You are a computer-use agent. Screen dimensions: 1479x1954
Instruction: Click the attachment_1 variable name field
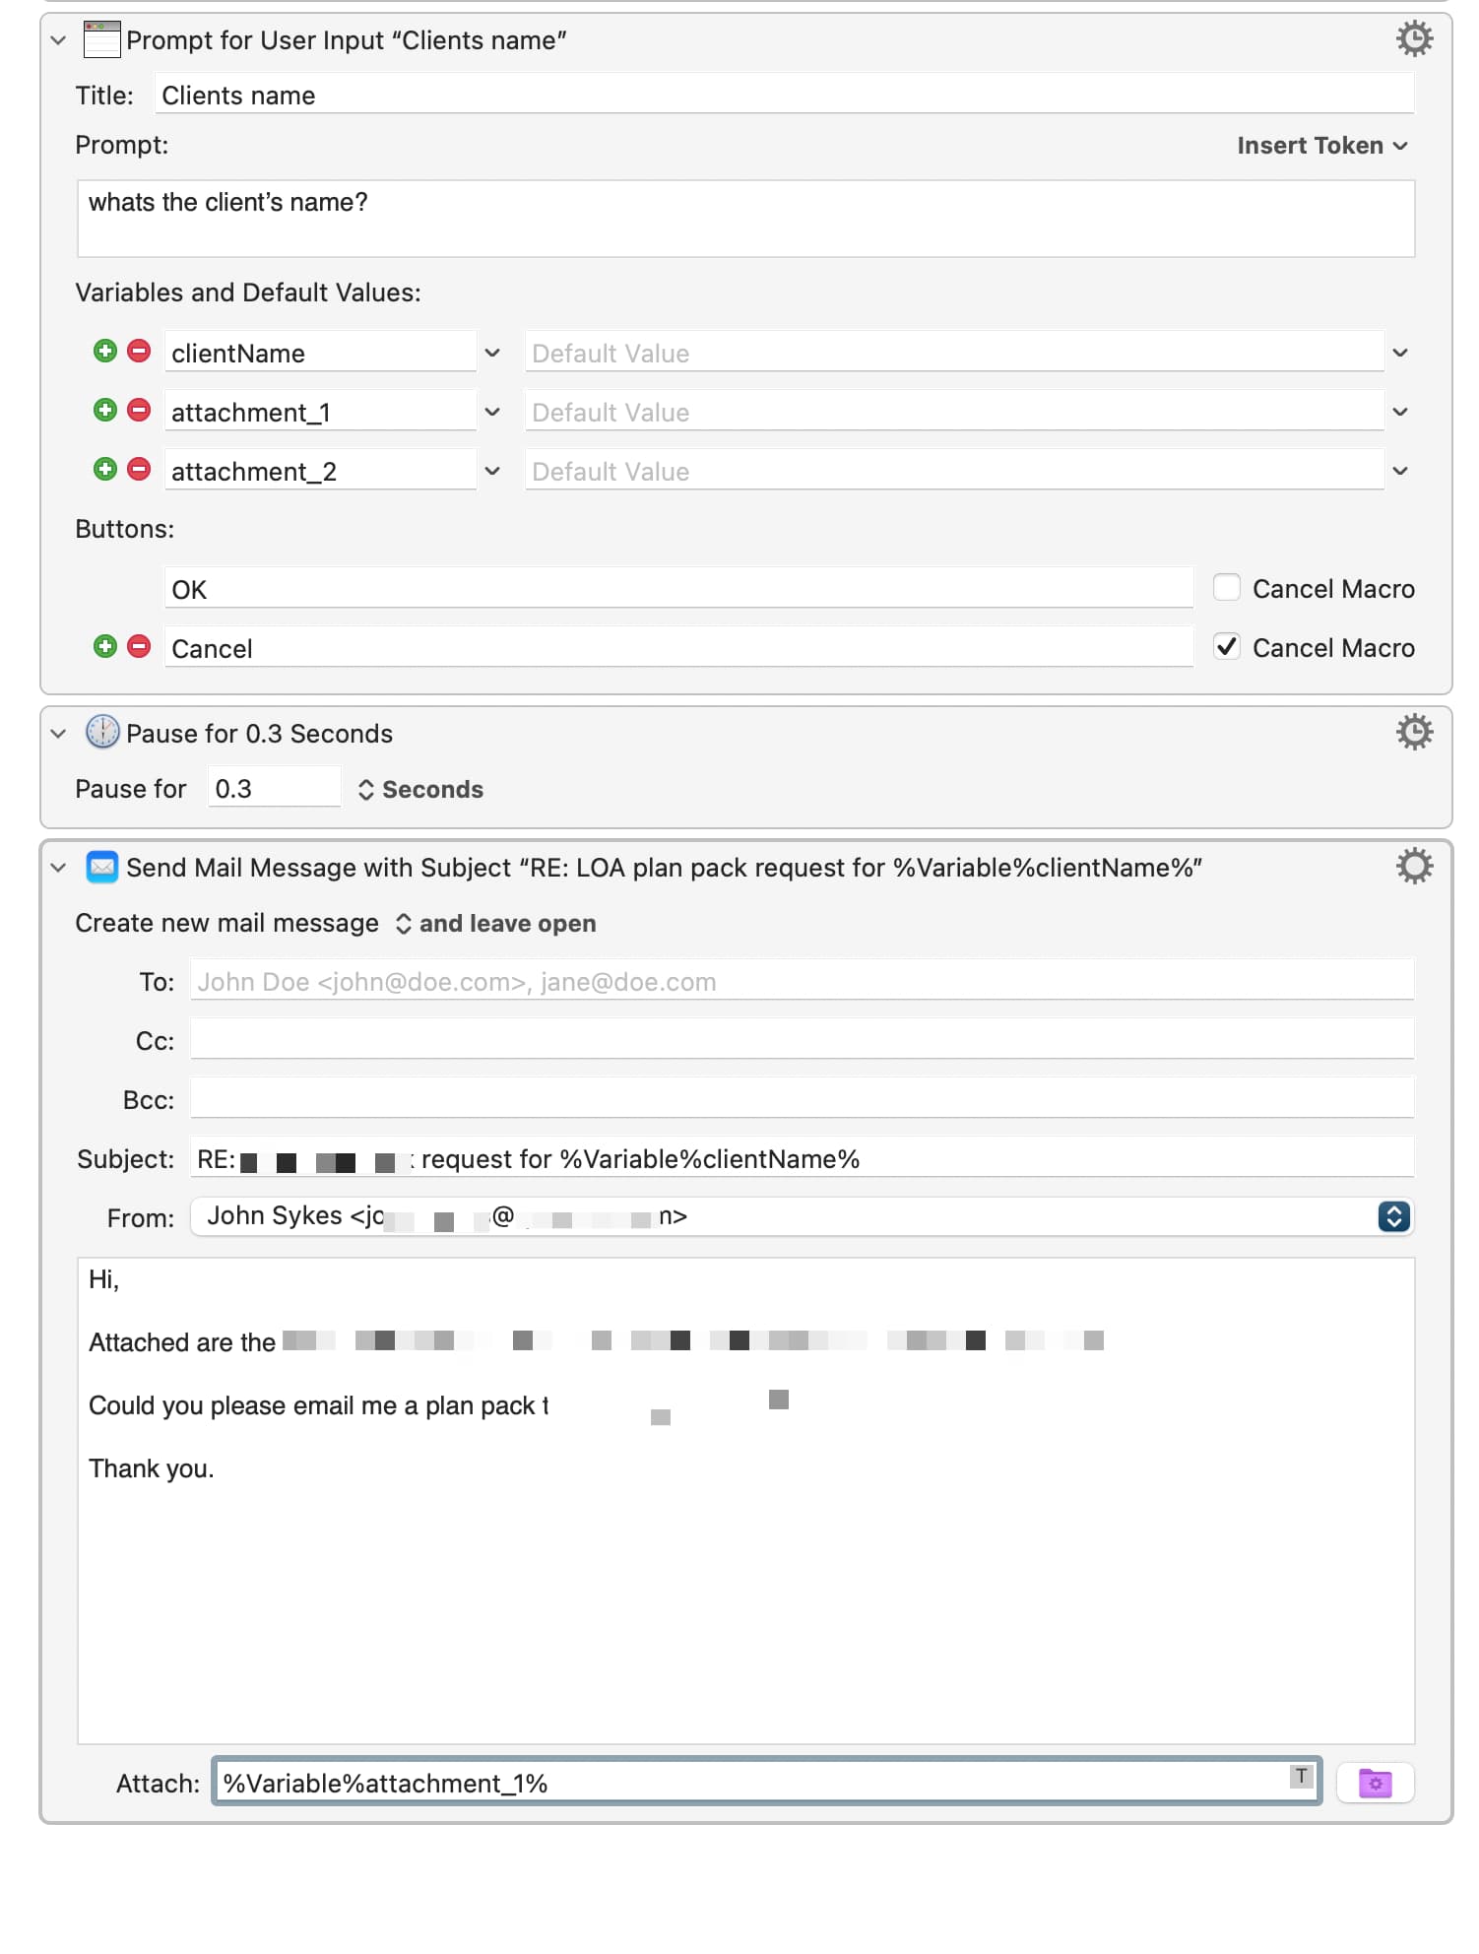[x=320, y=412]
